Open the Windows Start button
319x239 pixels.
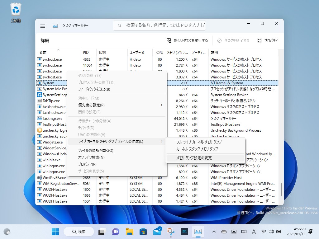[x=55, y=232]
